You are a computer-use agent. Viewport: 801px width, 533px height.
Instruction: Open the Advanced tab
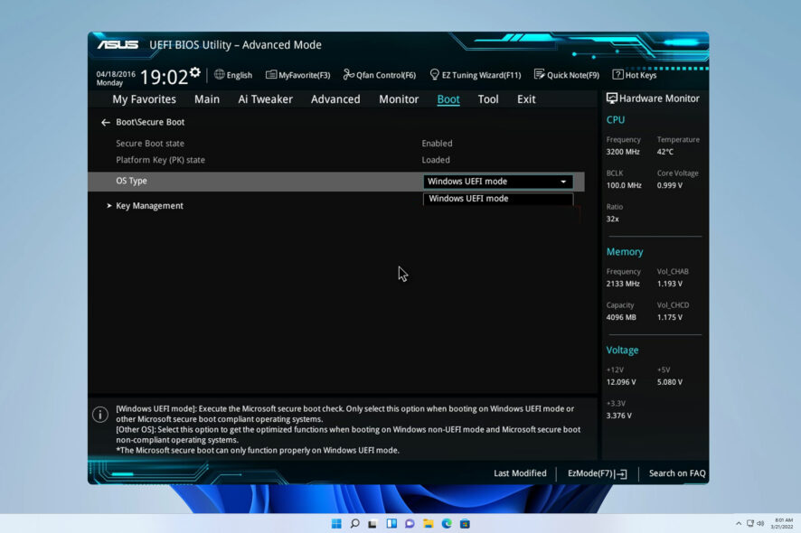(x=335, y=99)
